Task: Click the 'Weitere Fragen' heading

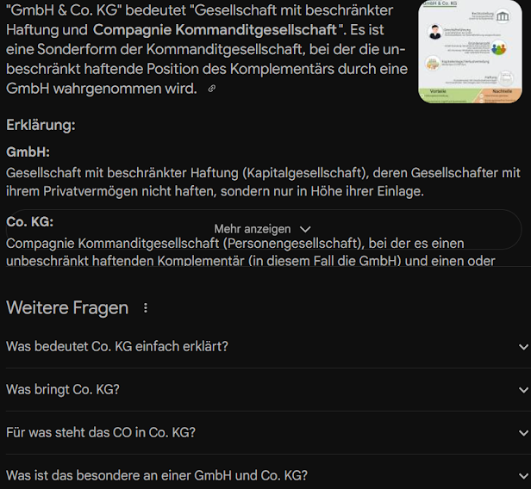Action: (x=67, y=307)
